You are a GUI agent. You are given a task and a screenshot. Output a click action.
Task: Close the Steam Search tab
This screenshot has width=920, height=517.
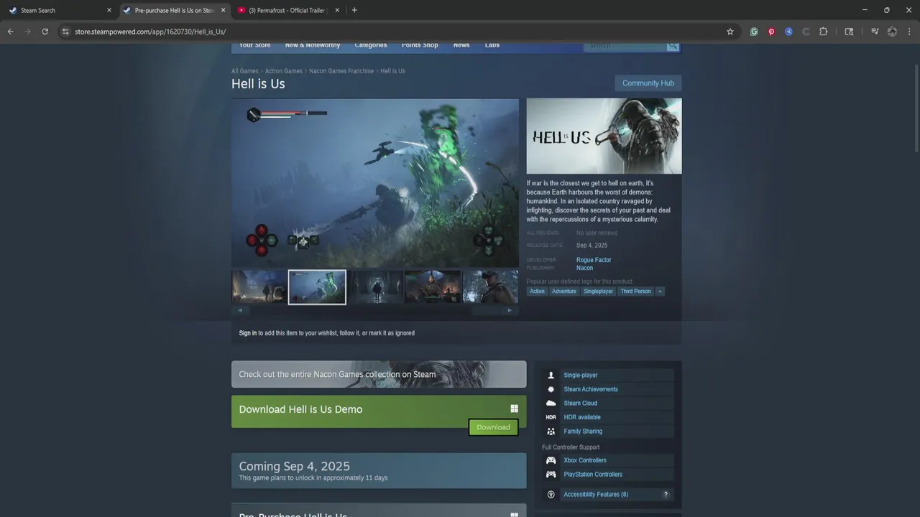pos(109,10)
